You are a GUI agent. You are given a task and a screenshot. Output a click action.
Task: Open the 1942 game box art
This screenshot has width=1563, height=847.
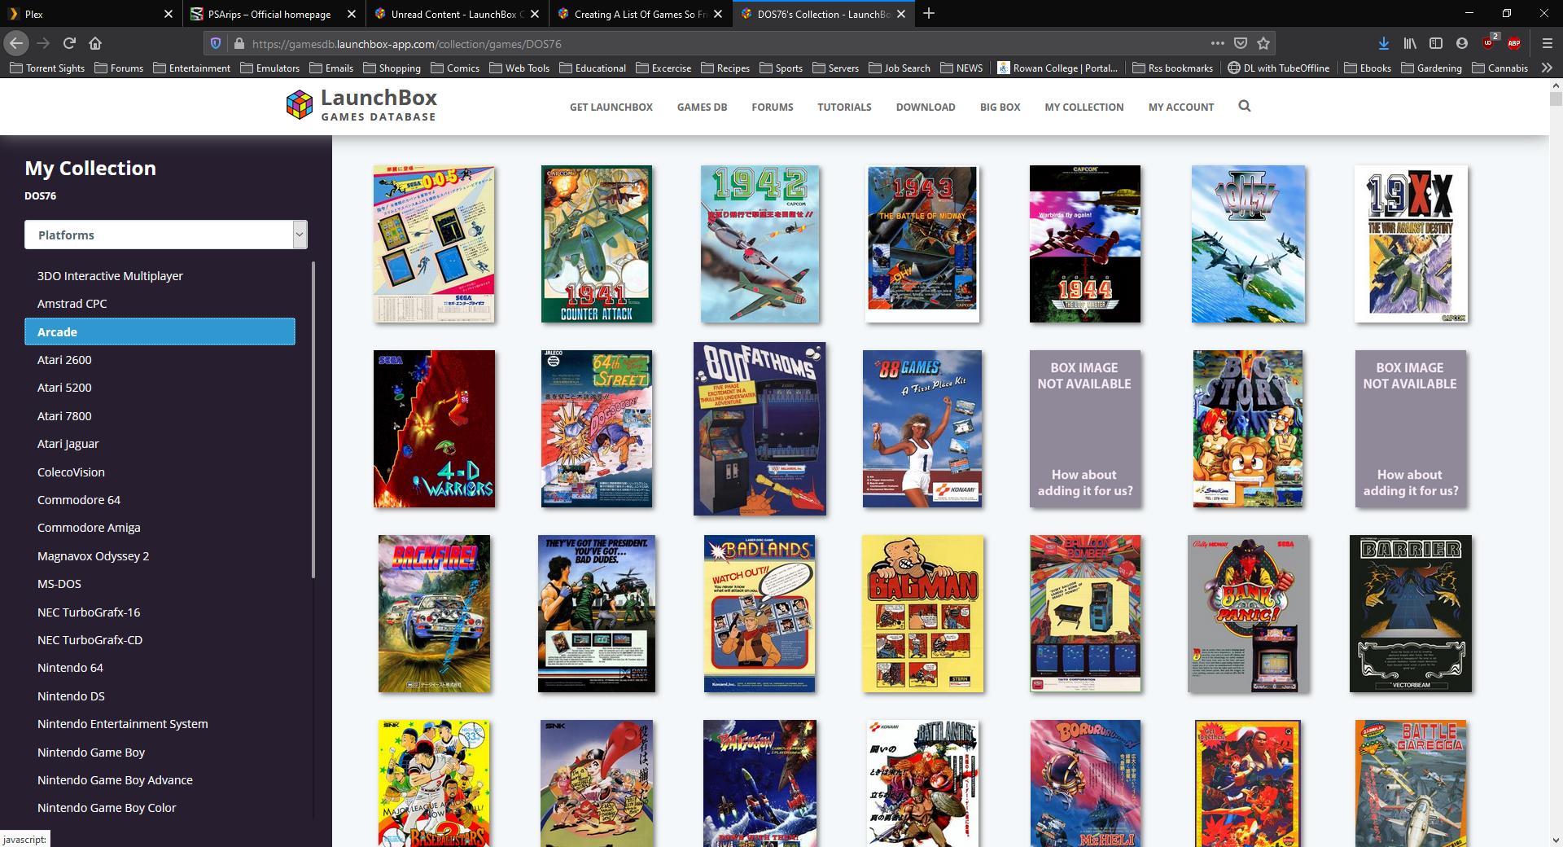click(x=760, y=244)
